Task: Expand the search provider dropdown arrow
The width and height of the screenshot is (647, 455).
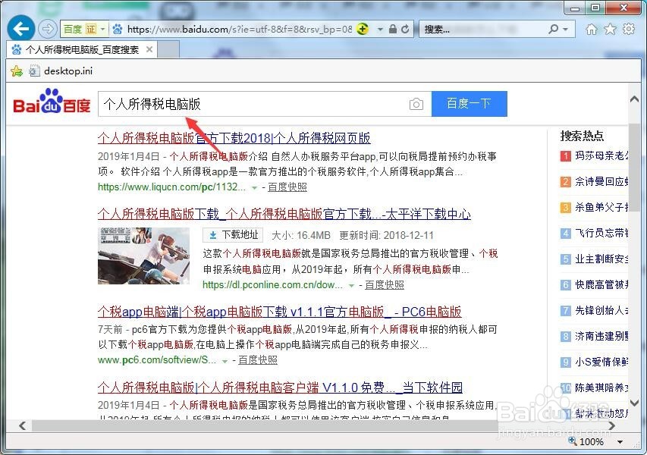Action: [x=566, y=30]
